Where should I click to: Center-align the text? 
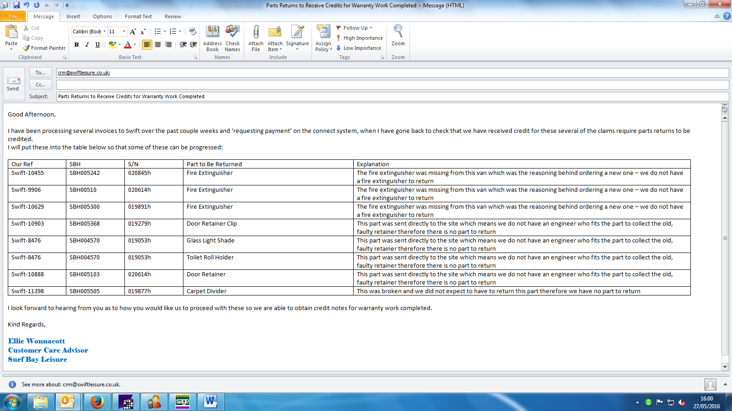coord(158,44)
